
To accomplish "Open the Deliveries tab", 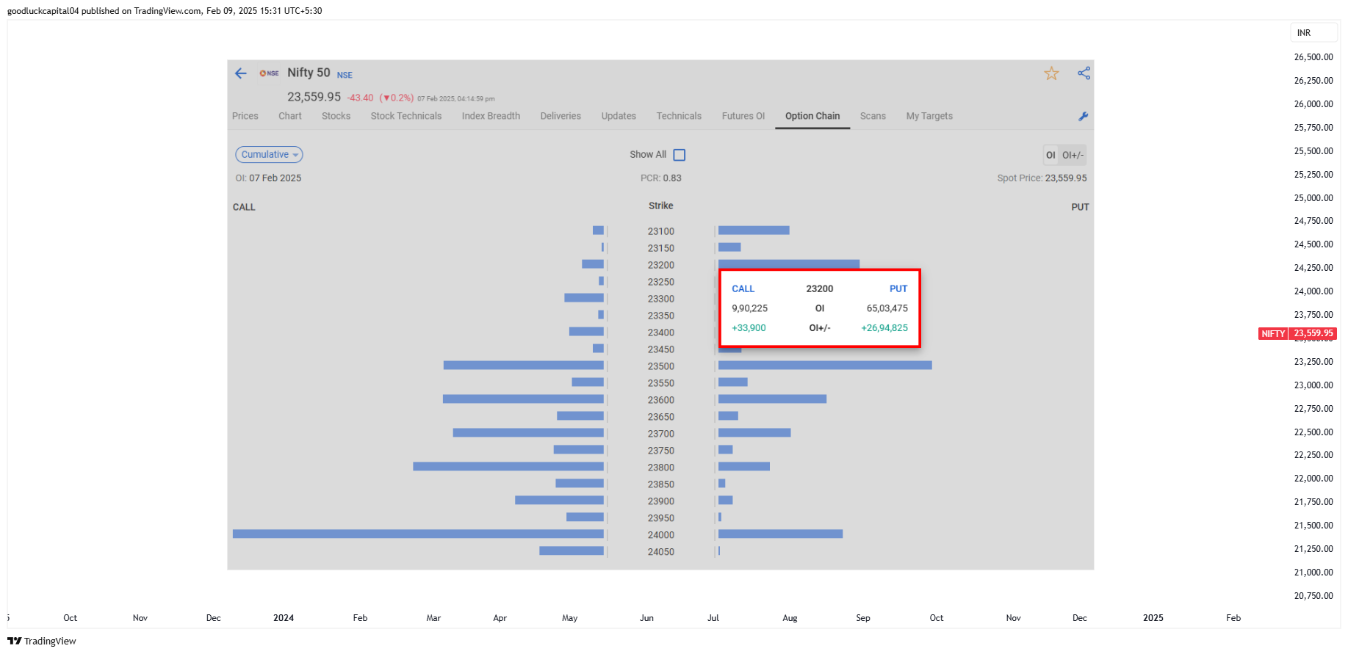I will (561, 116).
